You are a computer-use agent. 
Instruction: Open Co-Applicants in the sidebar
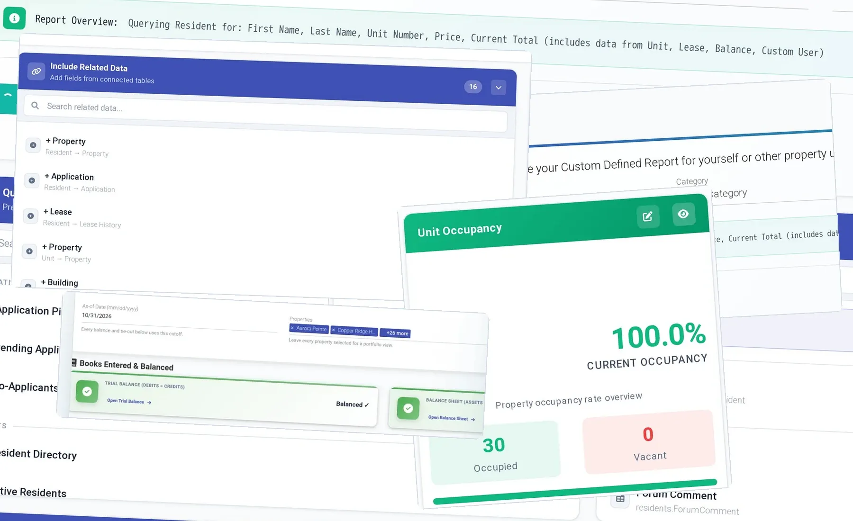pos(28,387)
